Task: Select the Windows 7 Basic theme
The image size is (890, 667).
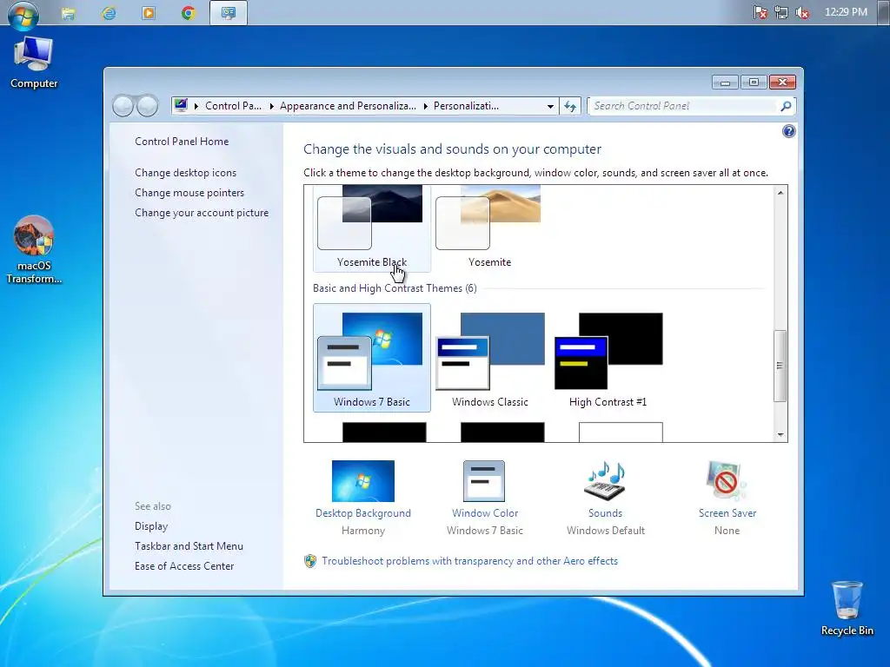Action: pos(372,357)
